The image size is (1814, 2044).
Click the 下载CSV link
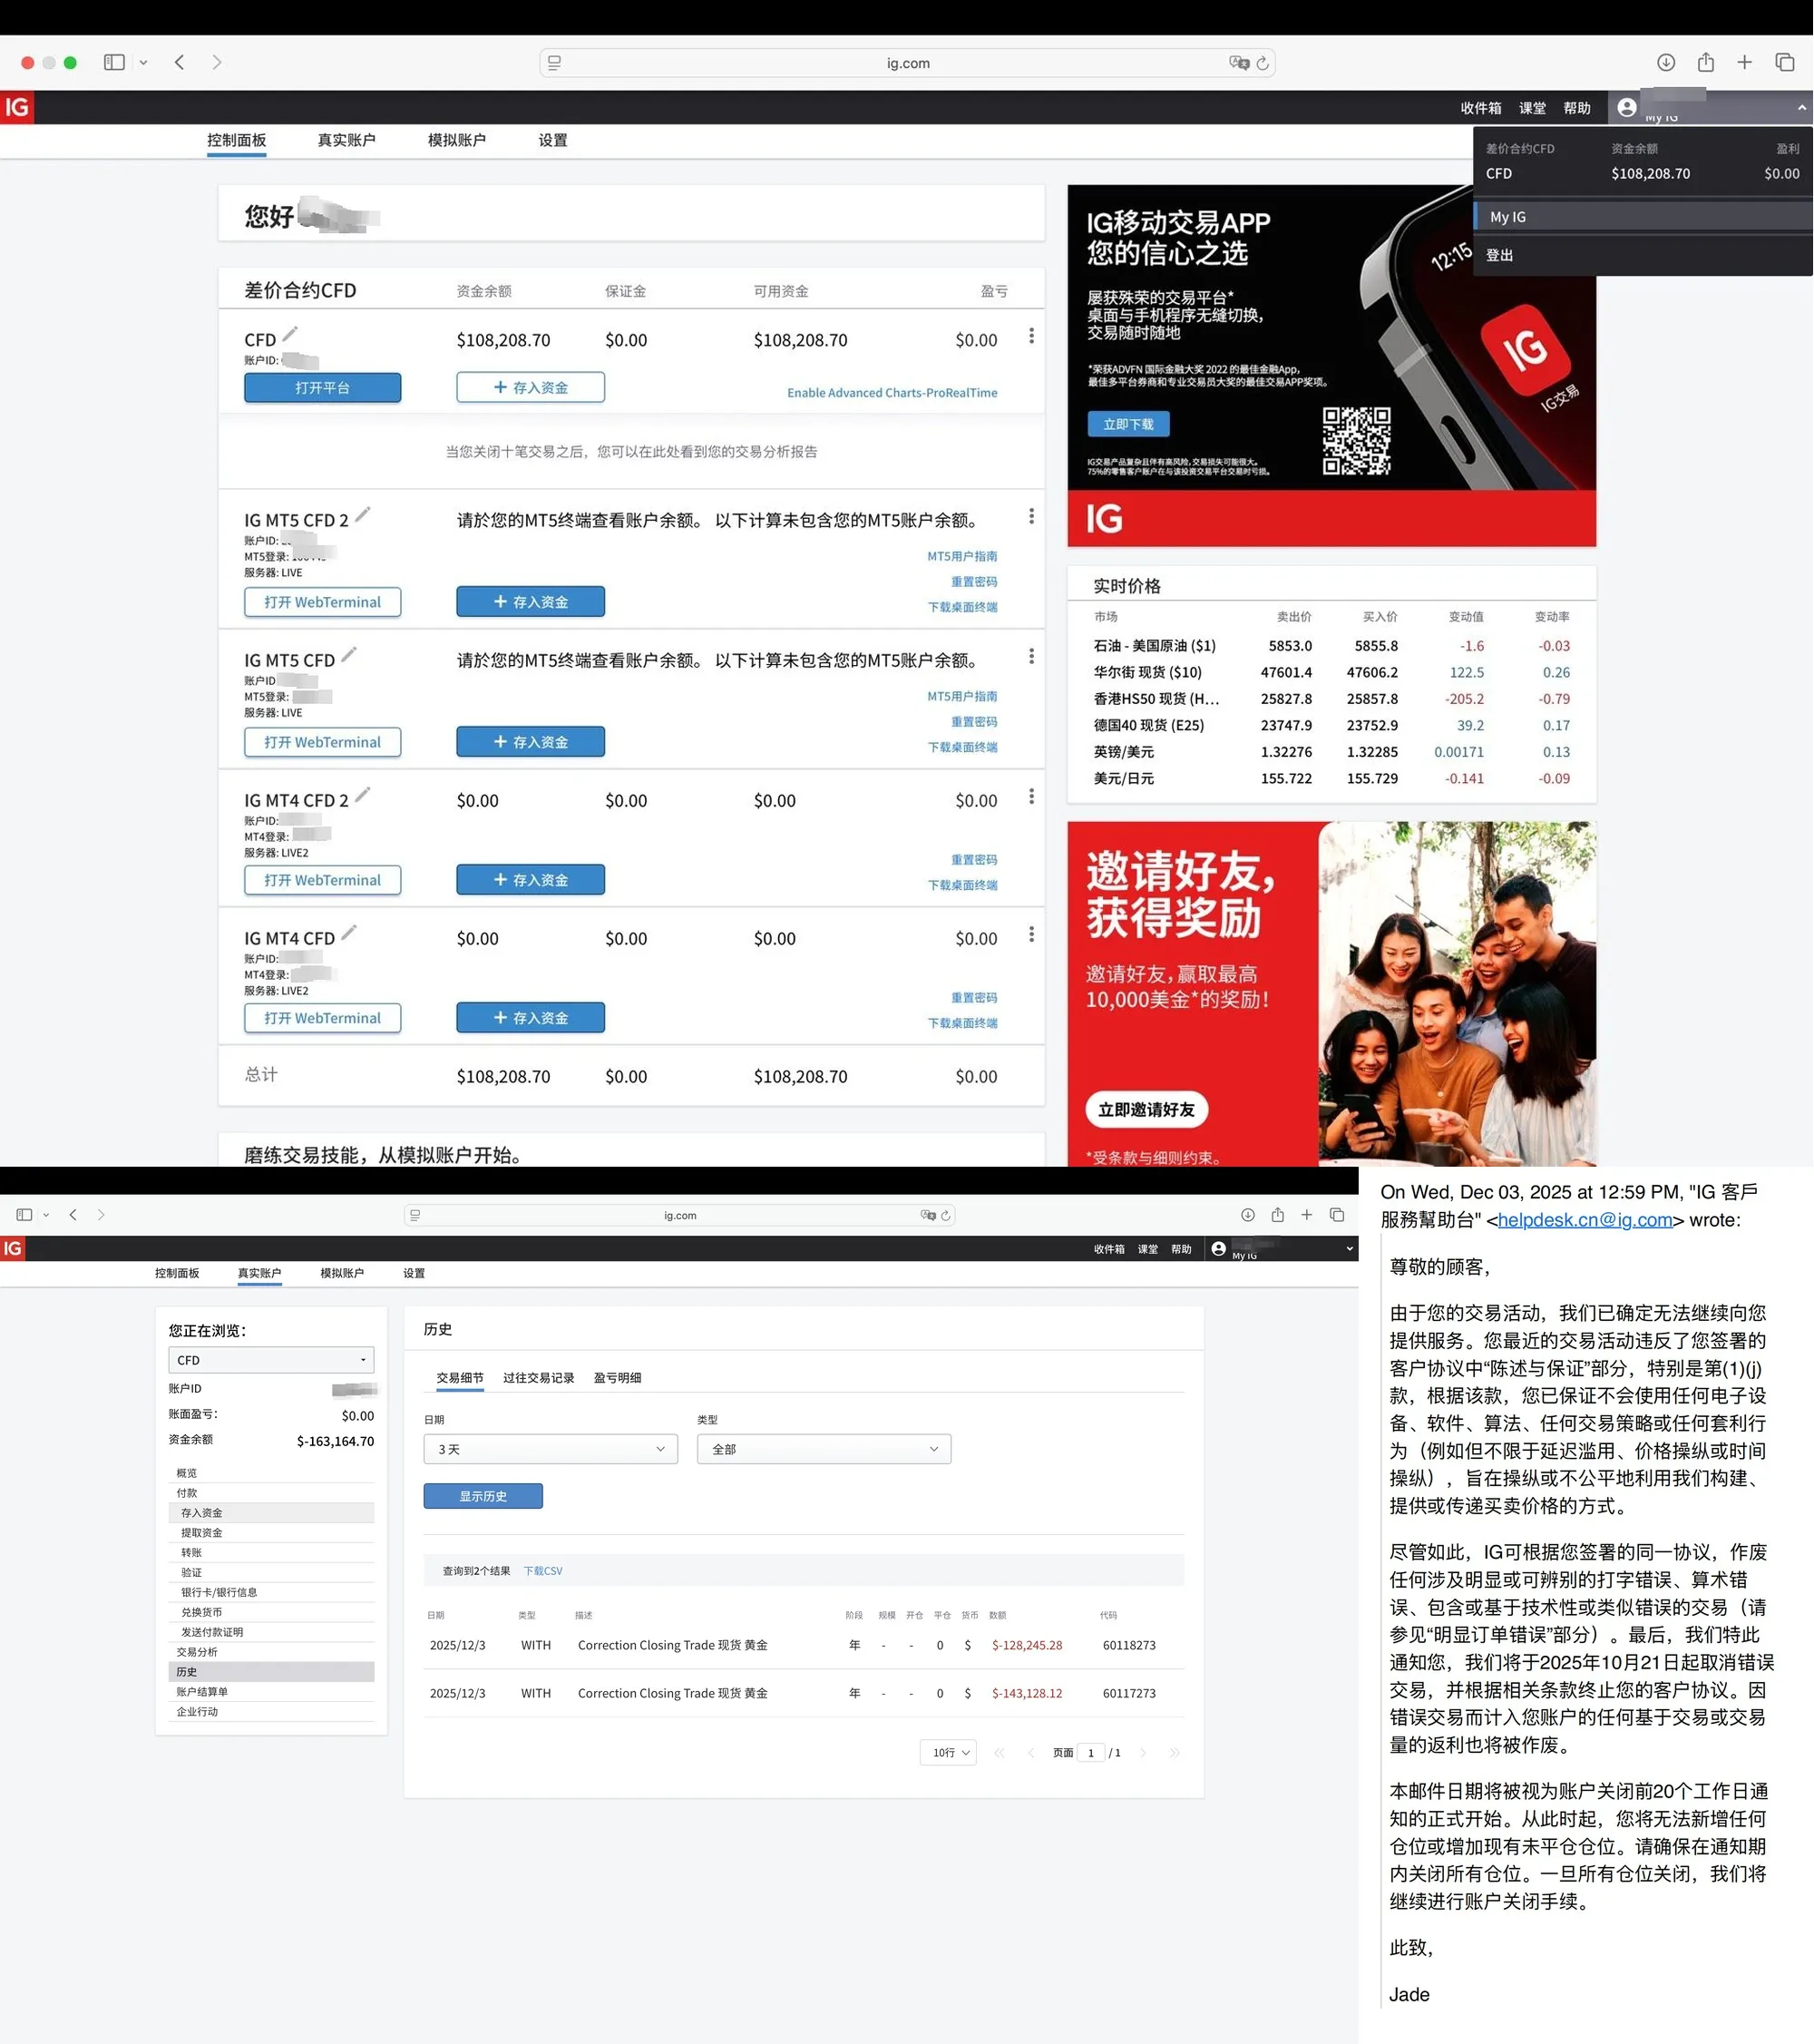tap(543, 1570)
